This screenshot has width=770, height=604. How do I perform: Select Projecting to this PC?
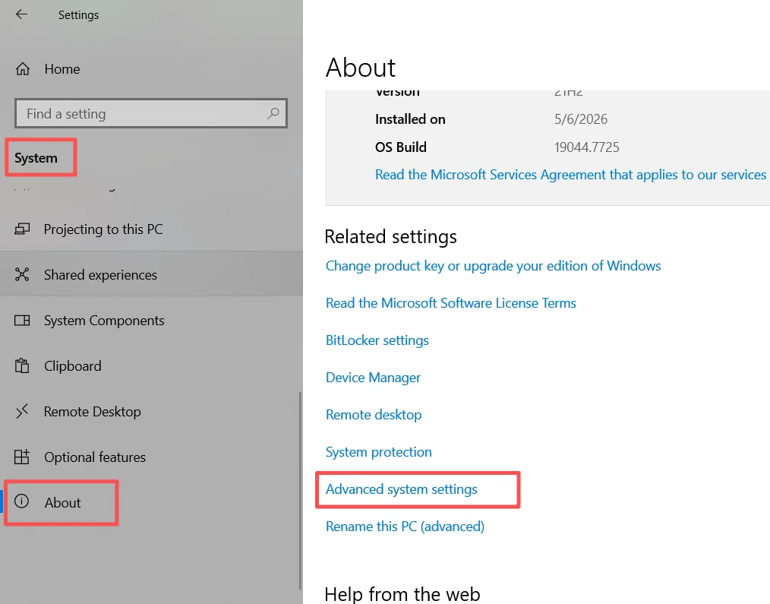[x=151, y=229]
